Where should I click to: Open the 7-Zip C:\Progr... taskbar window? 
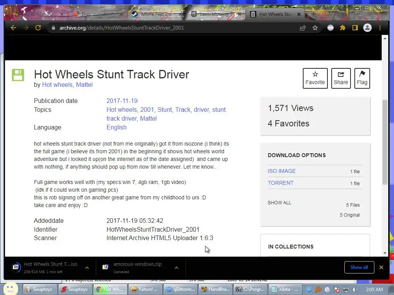point(250,289)
